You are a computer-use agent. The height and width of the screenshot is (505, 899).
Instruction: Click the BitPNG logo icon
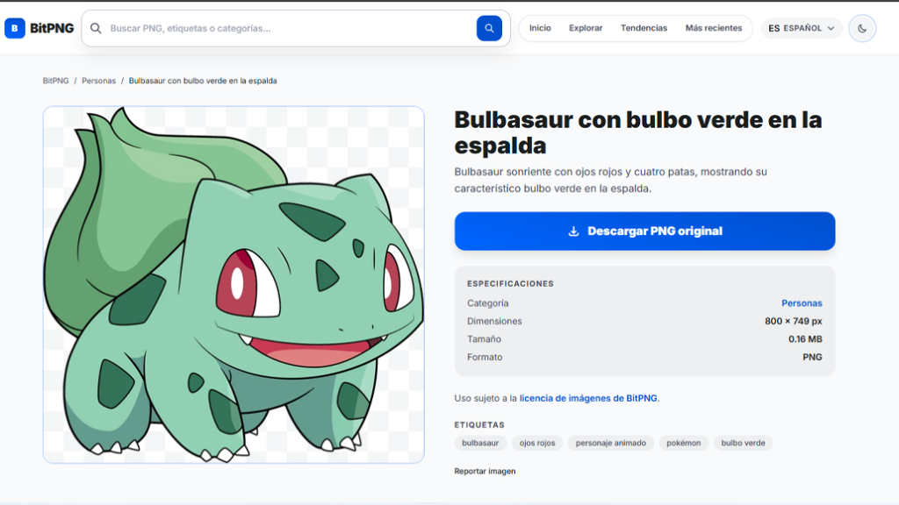point(15,28)
